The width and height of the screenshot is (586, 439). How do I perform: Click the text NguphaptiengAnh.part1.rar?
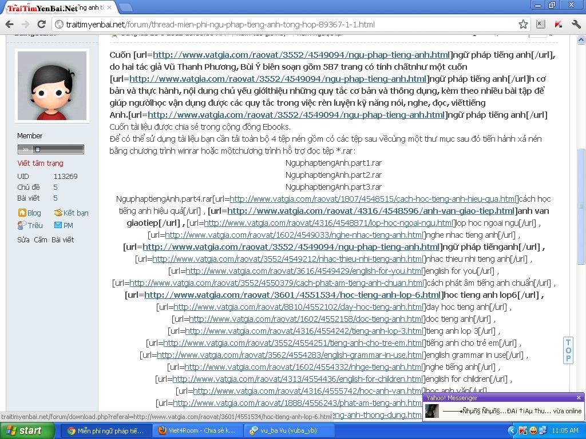point(334,163)
